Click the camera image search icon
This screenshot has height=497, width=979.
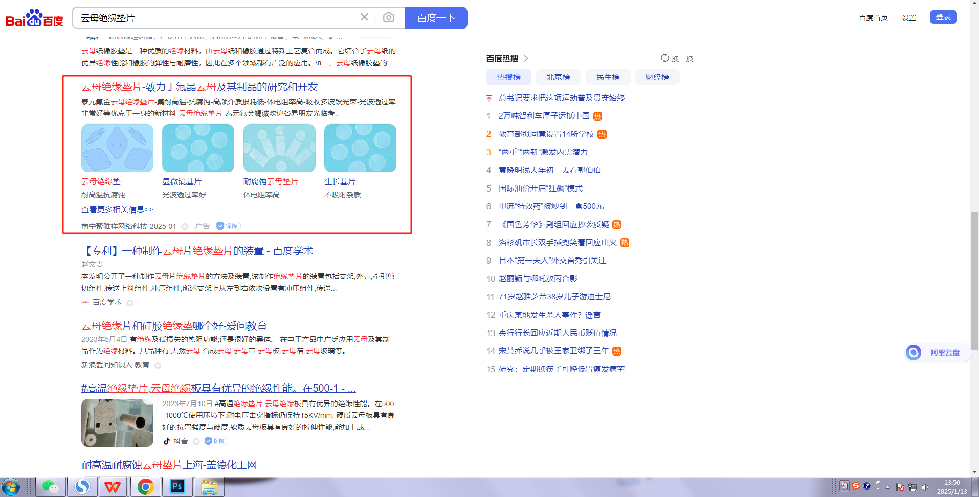click(x=388, y=18)
